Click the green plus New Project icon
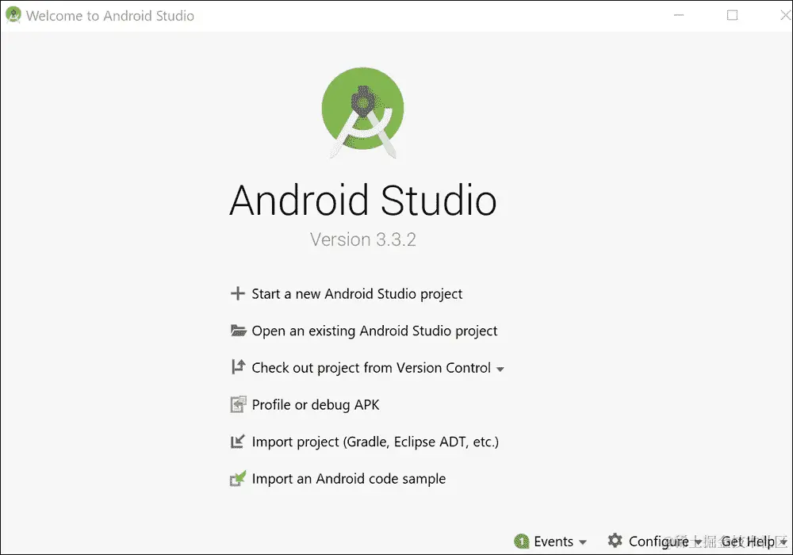The image size is (793, 555). pos(238,294)
